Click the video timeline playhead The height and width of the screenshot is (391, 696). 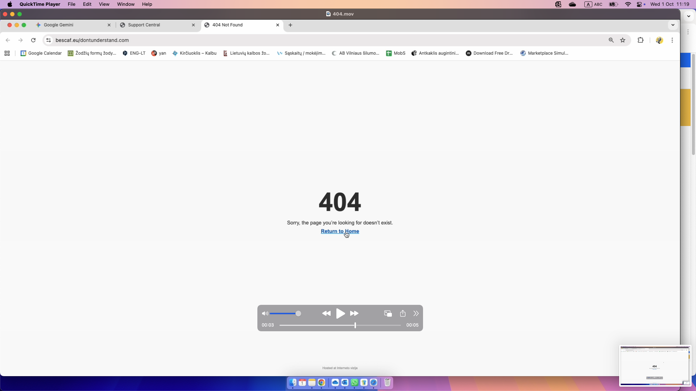click(x=355, y=325)
